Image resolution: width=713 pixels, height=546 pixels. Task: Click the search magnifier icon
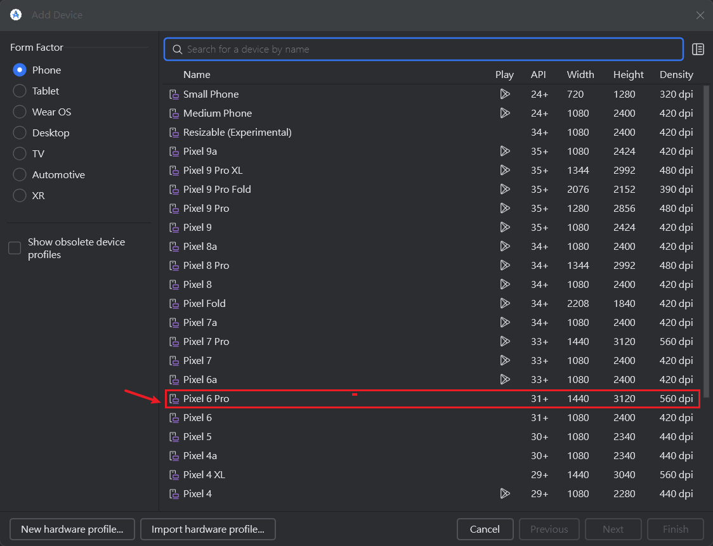tap(178, 49)
